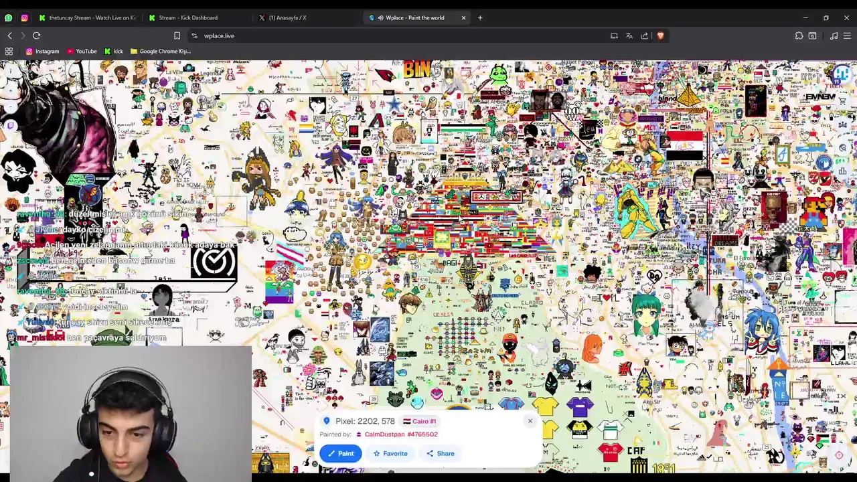Open browser main menu
857x482 pixels.
pos(847,35)
